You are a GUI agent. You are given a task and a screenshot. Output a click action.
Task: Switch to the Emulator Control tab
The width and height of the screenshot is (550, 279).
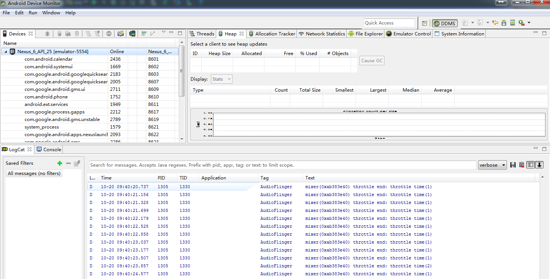408,34
